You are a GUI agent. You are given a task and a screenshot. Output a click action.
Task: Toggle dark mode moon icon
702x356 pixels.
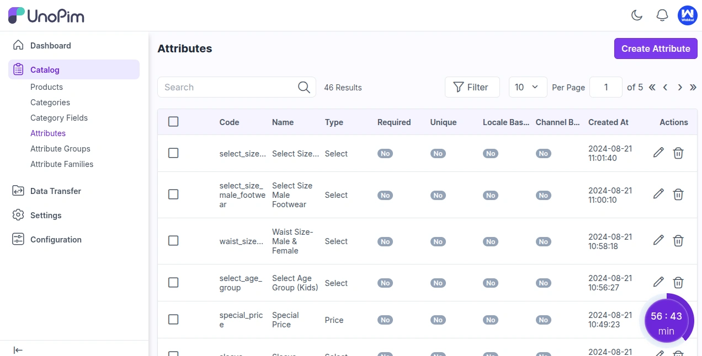[x=637, y=15]
